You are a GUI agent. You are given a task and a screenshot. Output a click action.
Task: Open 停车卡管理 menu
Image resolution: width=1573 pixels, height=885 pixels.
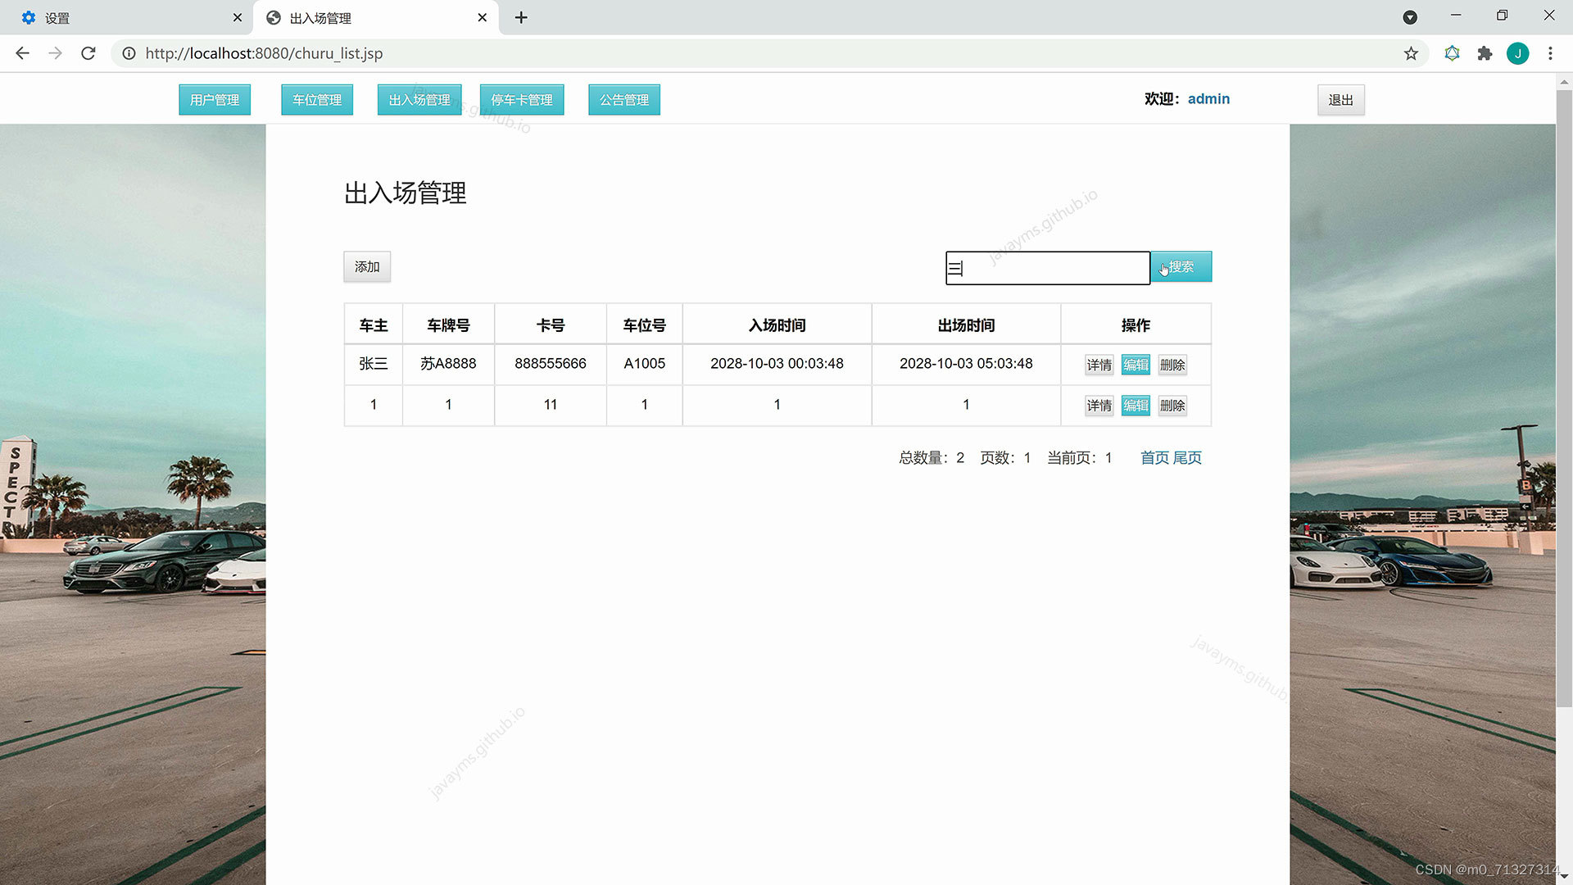pyautogui.click(x=522, y=100)
